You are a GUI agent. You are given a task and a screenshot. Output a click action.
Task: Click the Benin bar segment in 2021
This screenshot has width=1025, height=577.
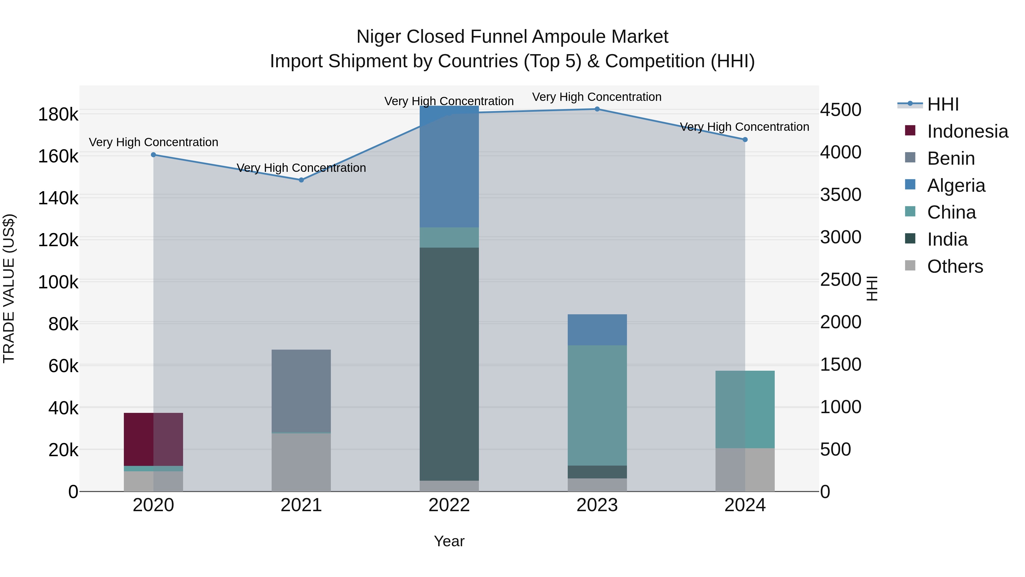coord(301,391)
